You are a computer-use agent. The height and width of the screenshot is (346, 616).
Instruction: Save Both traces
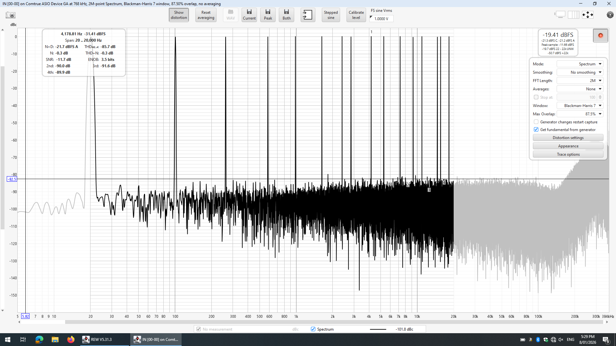(x=287, y=15)
